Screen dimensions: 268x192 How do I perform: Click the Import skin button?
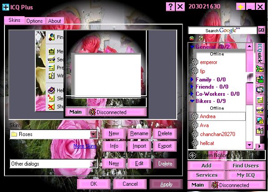(139, 146)
